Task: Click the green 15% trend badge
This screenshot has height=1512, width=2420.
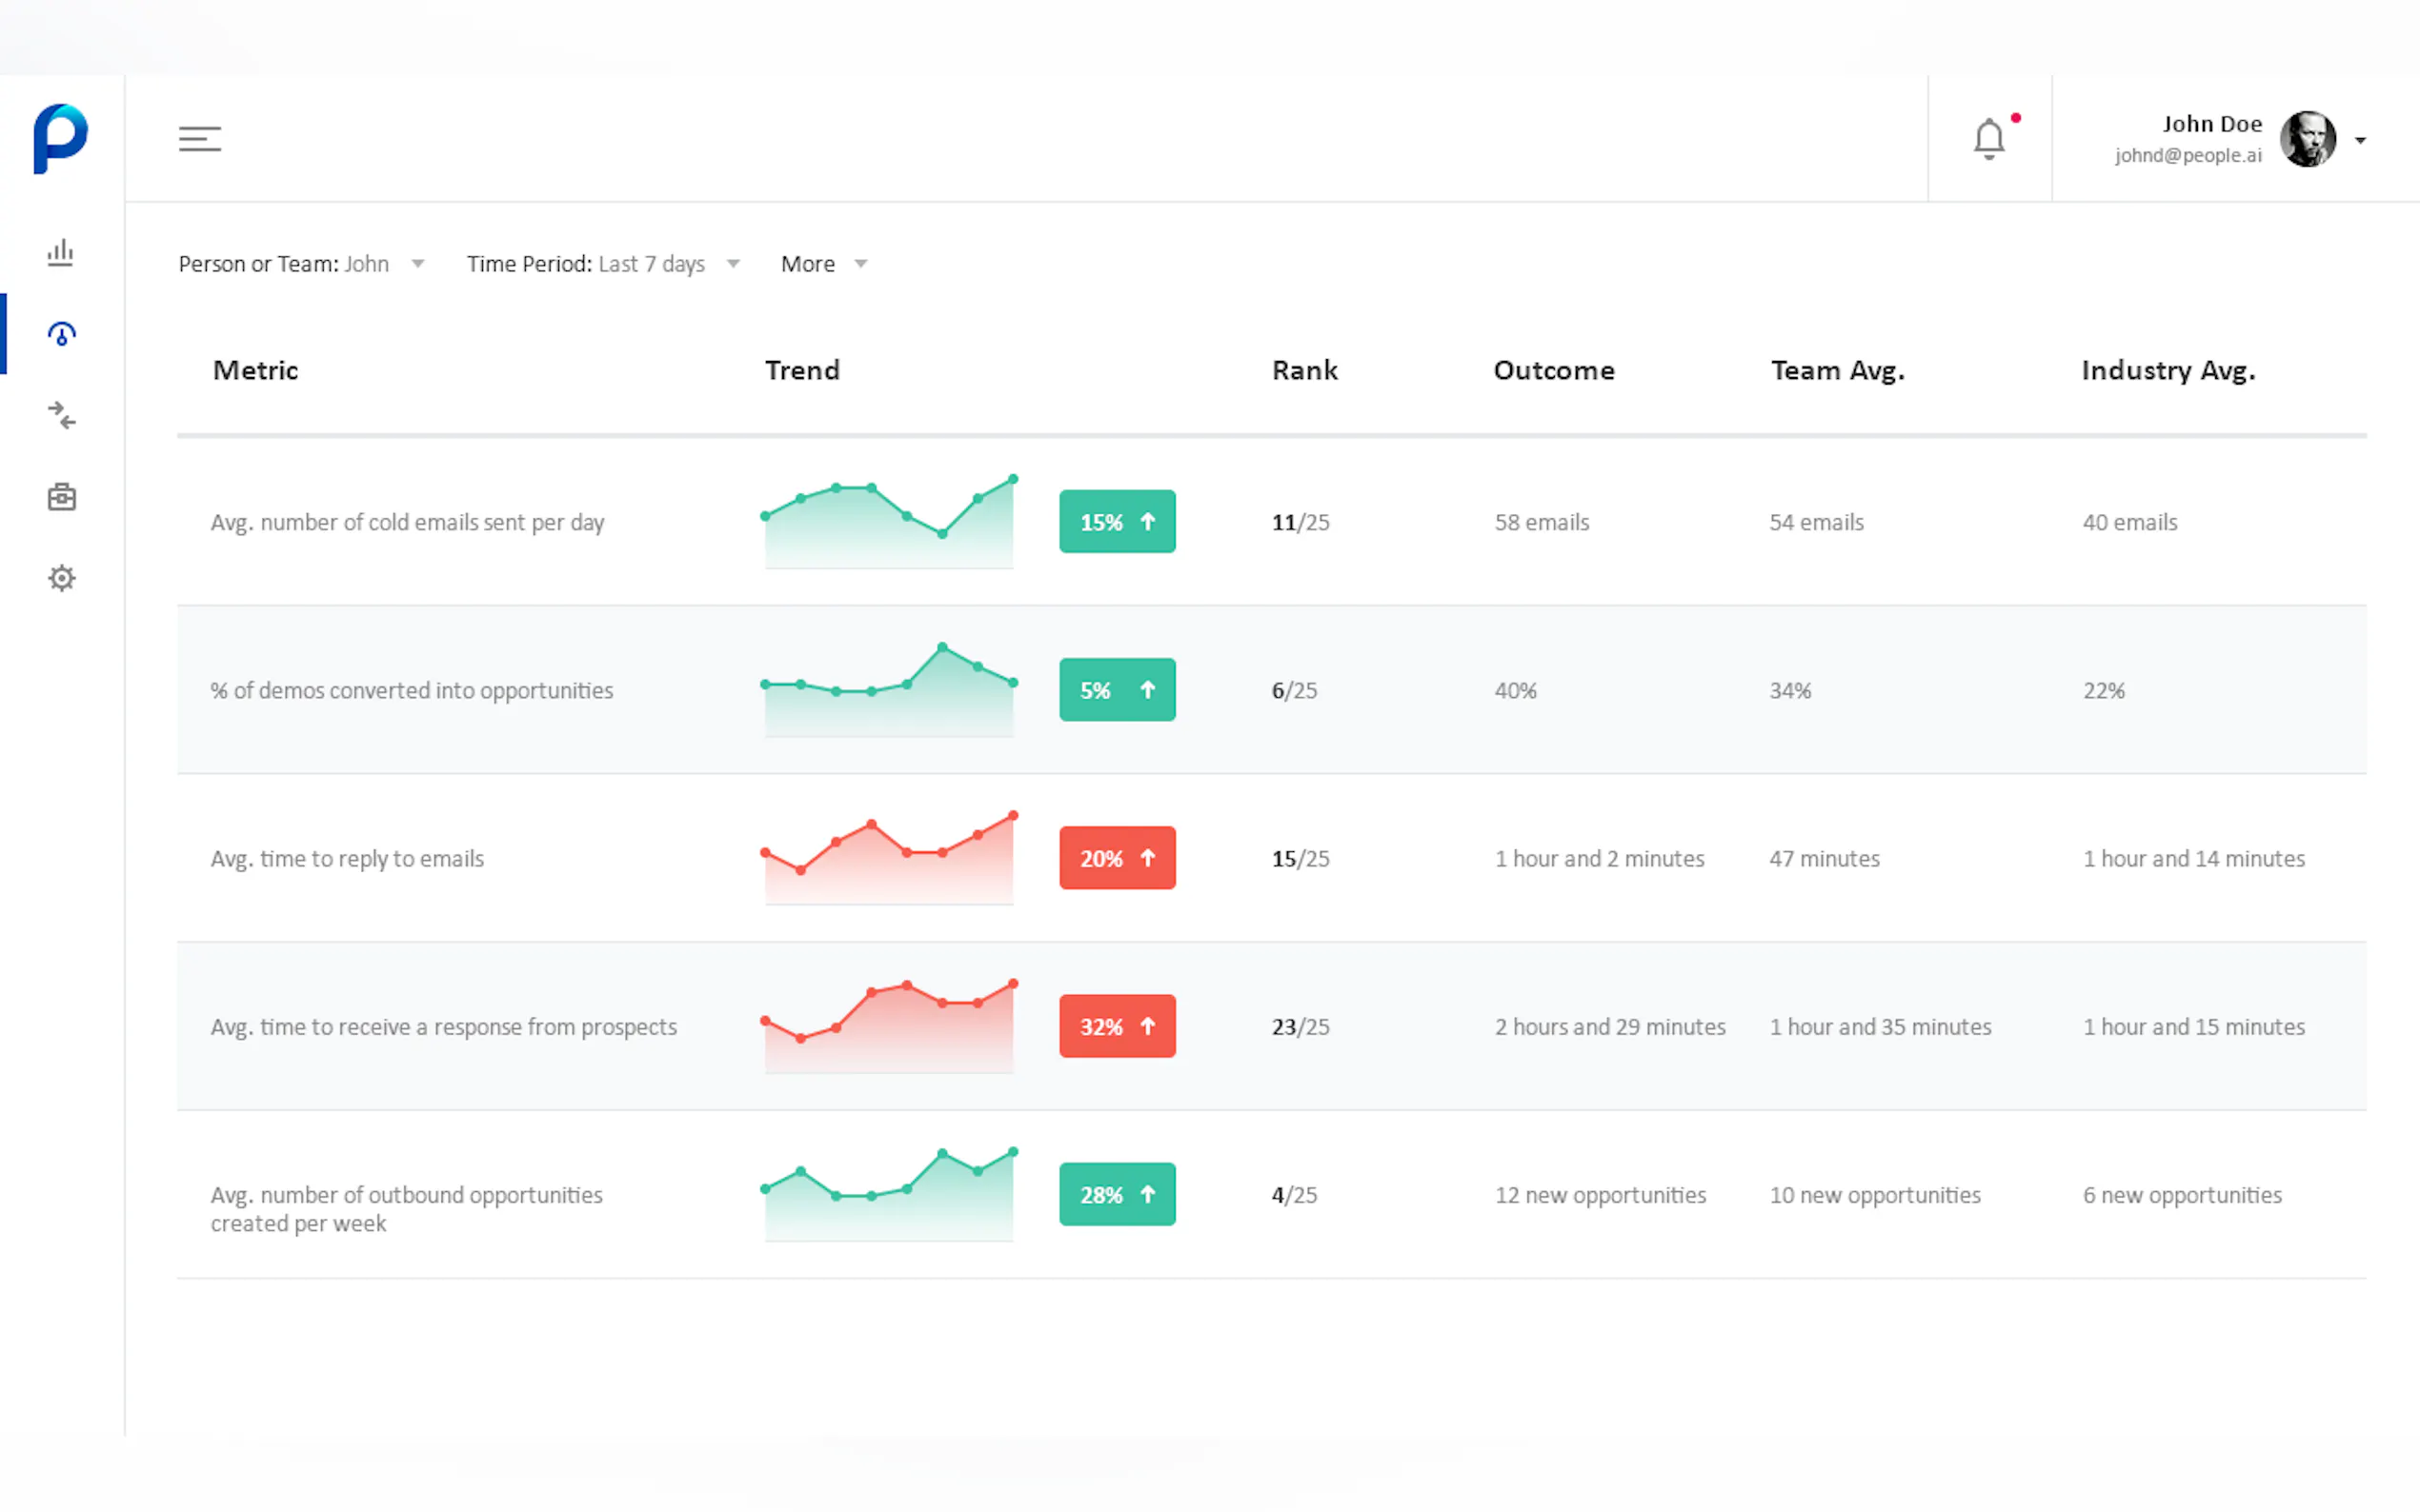Action: [1117, 522]
